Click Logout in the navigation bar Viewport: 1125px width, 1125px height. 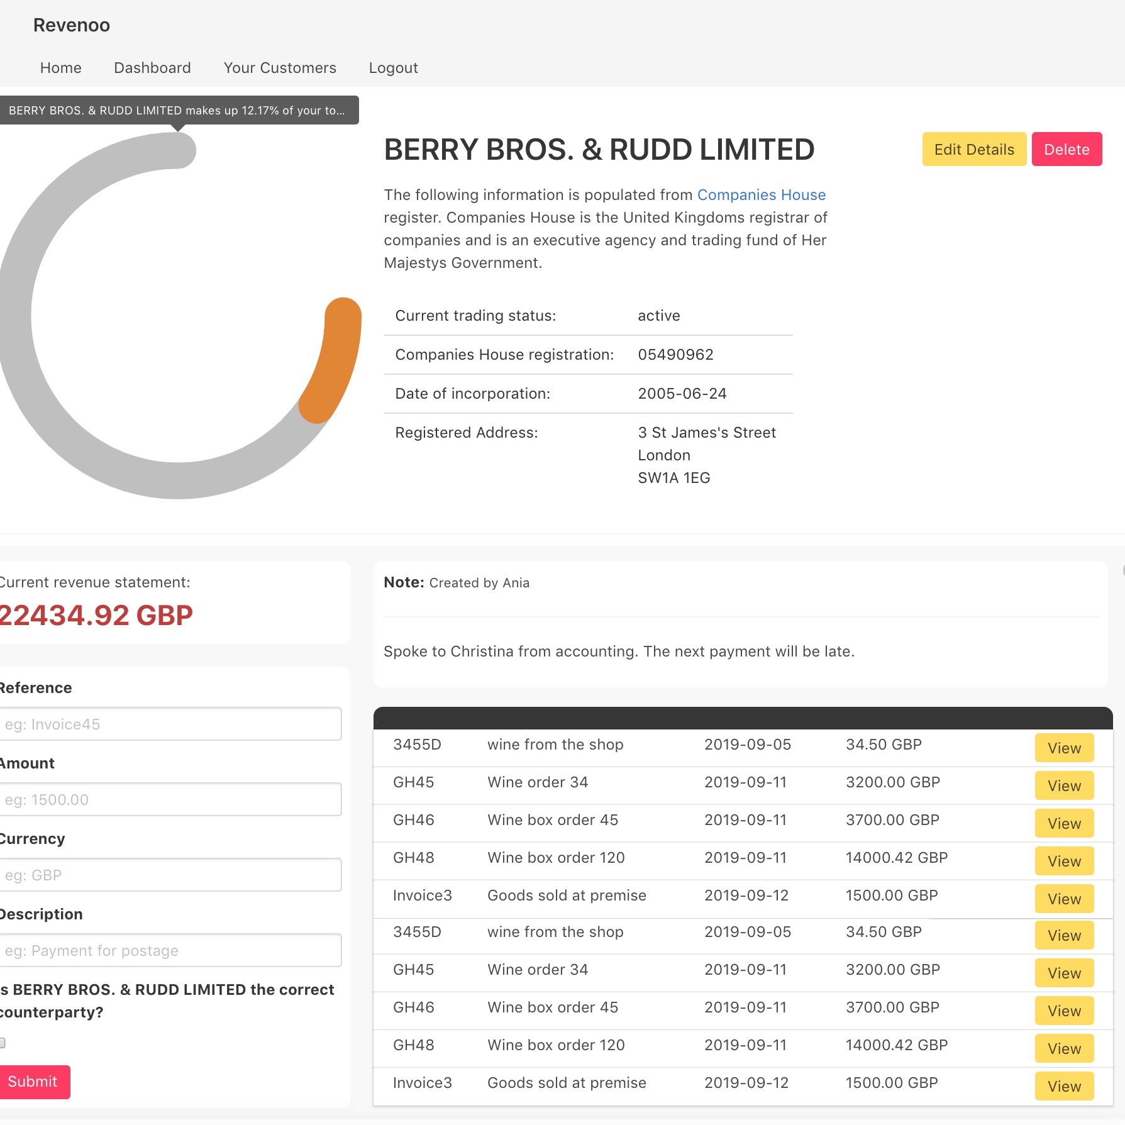click(x=394, y=68)
